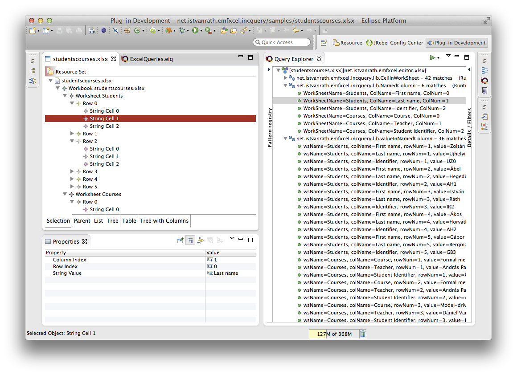
Task: Switch to the Table page tab
Action: pyautogui.click(x=129, y=221)
